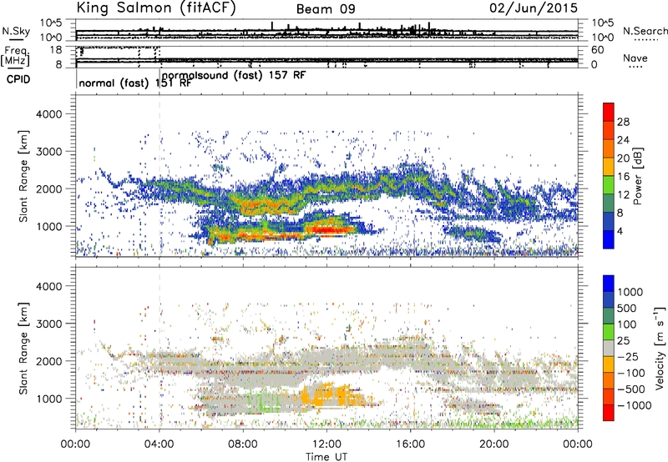Viewport: 668px width, 462px height.
Task: Select the 'Nave' legend label
Action: [x=635, y=58]
